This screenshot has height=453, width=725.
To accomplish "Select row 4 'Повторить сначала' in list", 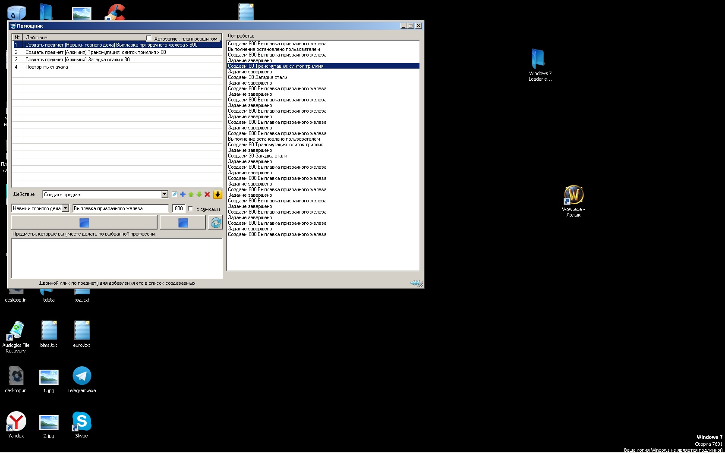I will (x=47, y=67).
